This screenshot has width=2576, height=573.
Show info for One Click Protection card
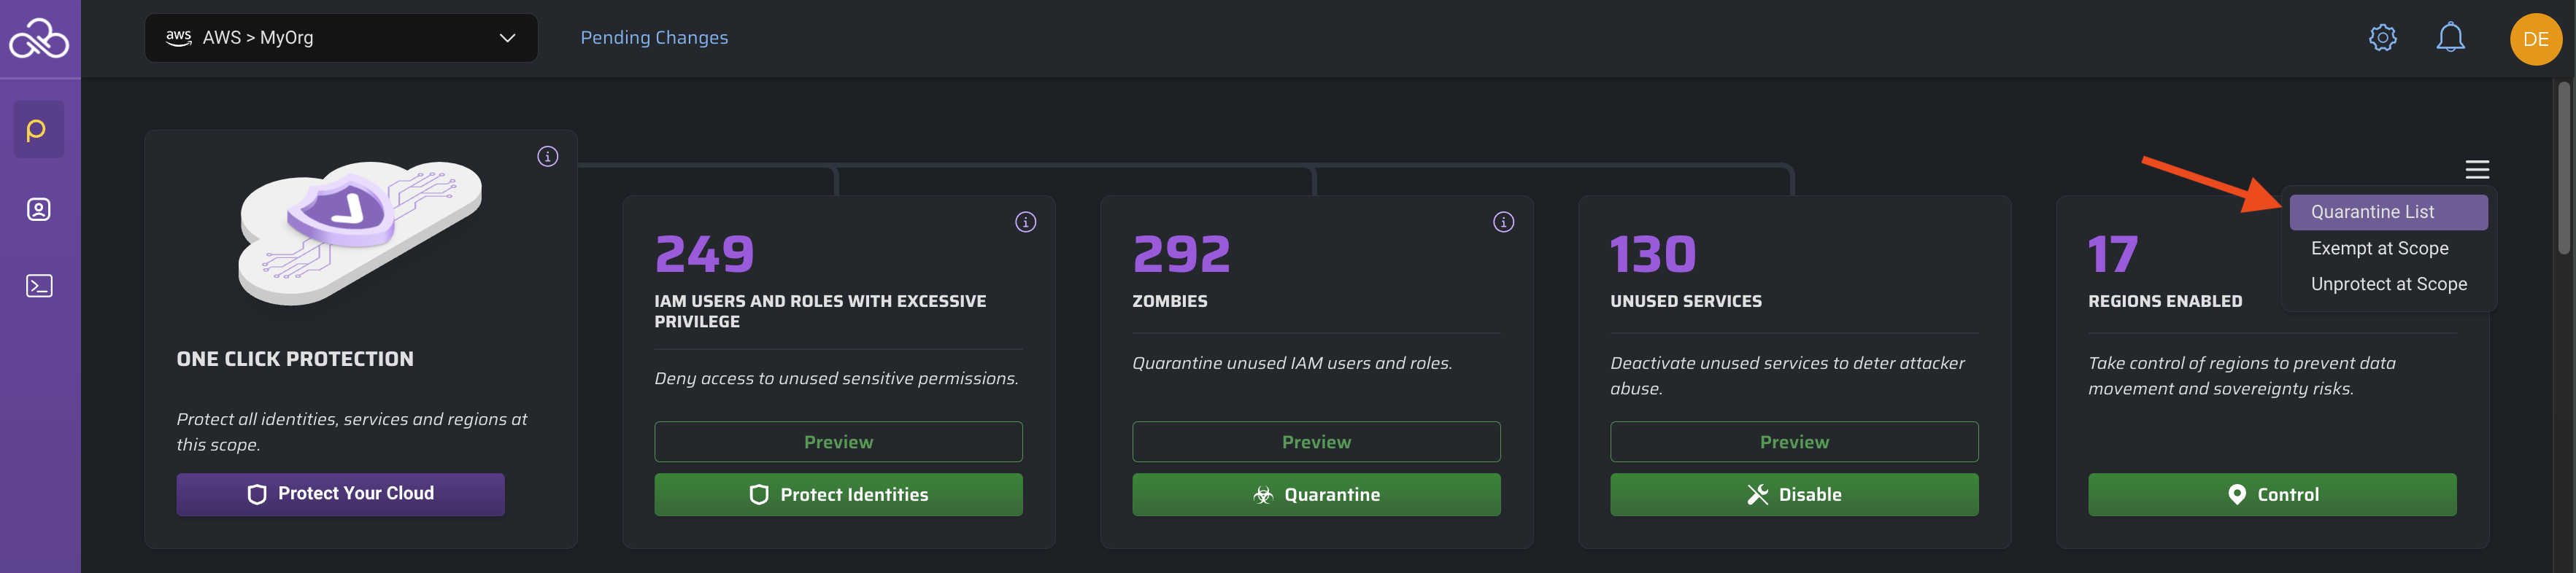[547, 157]
